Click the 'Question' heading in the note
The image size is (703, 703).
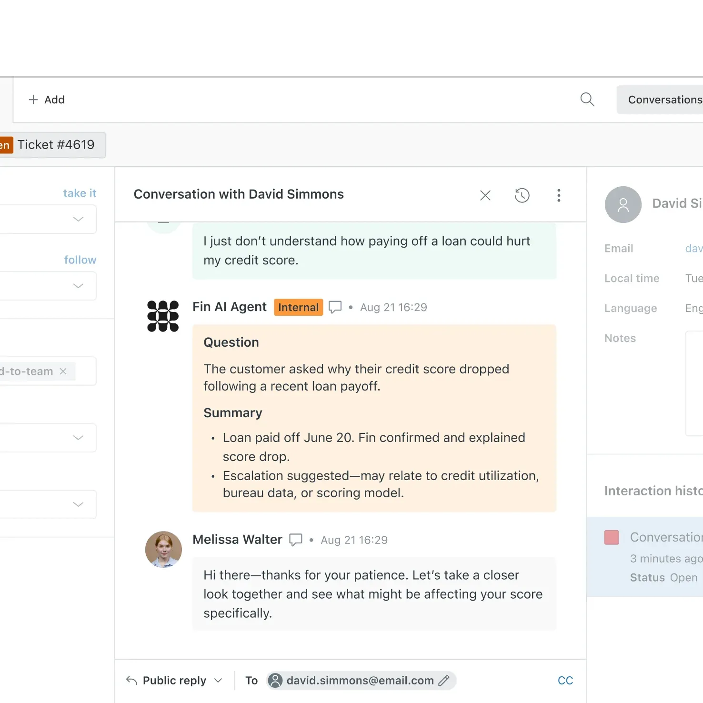click(231, 342)
